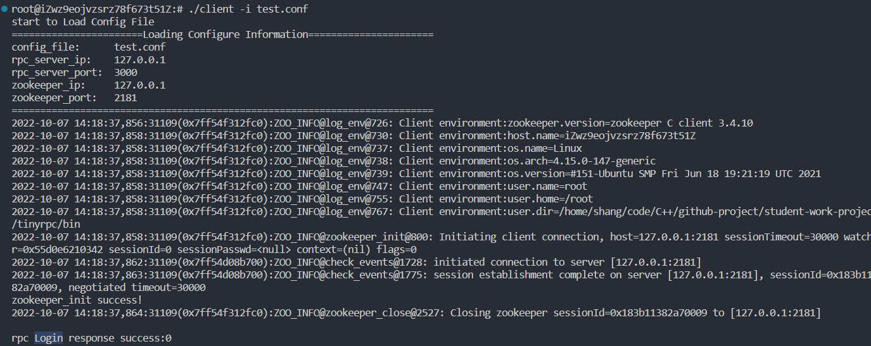Click the zookeeper_ip value 127.0.0.1
This screenshot has height=346, width=871.
tap(139, 85)
